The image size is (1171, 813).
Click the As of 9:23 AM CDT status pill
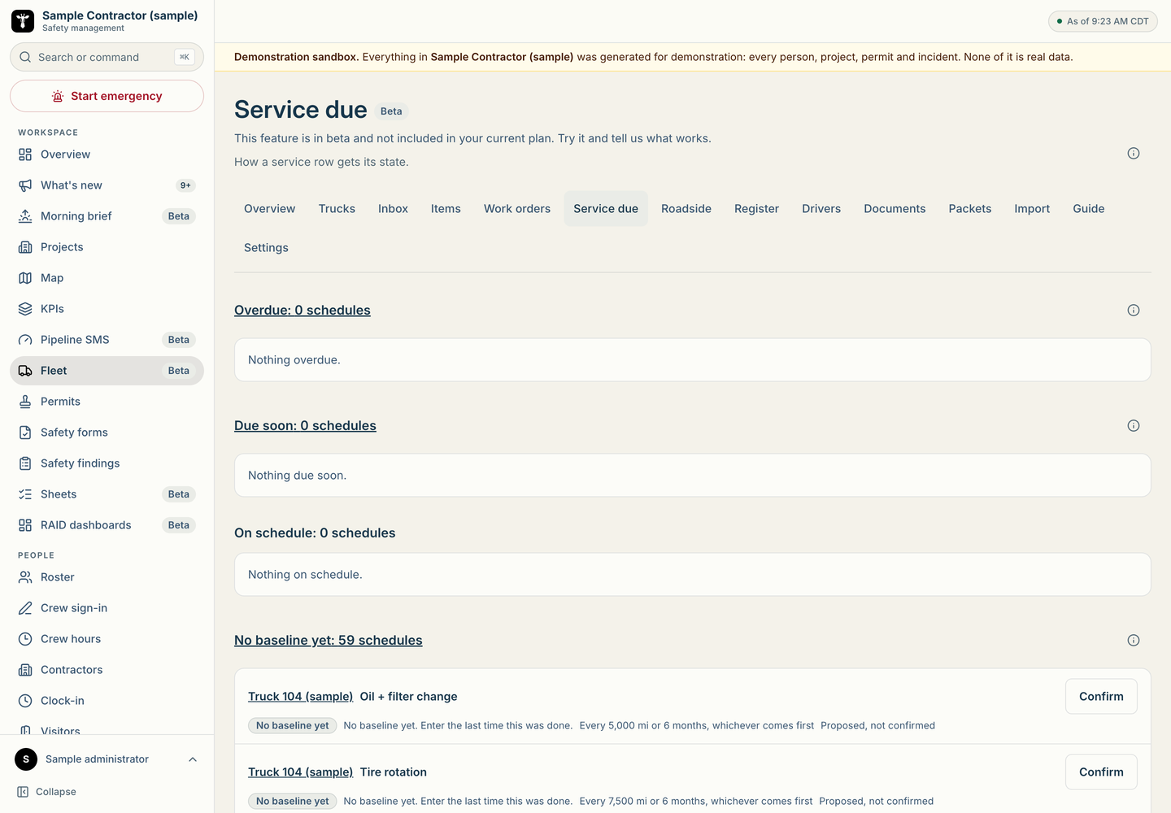pos(1103,21)
